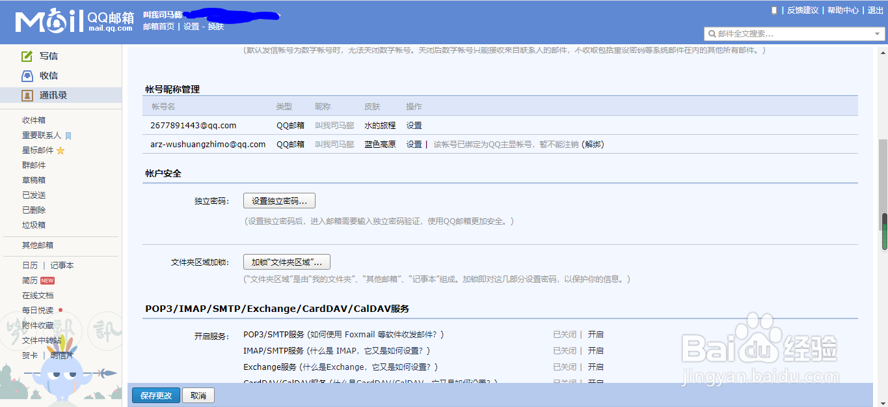Open 其他邮箱 in the sidebar
The height and width of the screenshot is (407, 888).
tap(38, 246)
